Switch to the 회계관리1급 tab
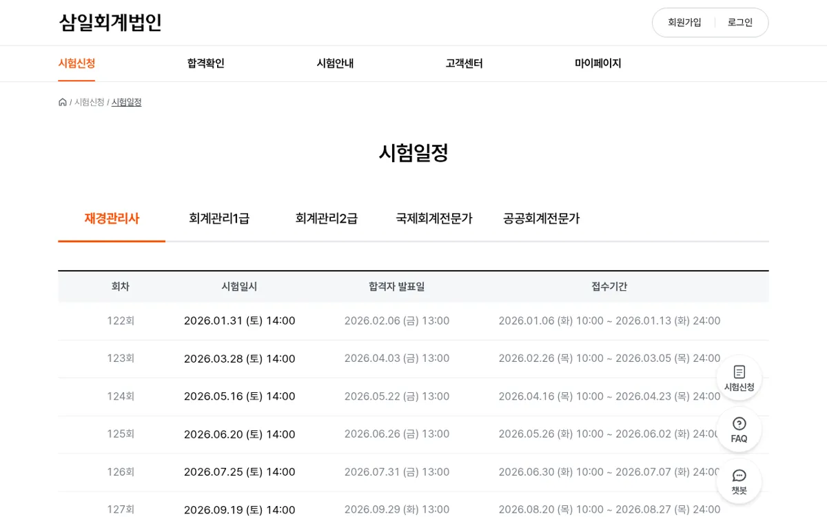 pyautogui.click(x=219, y=219)
